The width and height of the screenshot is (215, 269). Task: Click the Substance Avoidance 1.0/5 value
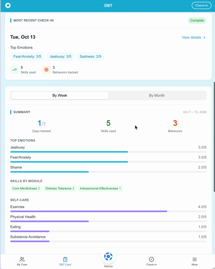pos(202,237)
